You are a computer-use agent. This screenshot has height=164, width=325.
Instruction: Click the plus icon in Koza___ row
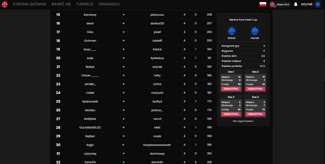point(123,49)
